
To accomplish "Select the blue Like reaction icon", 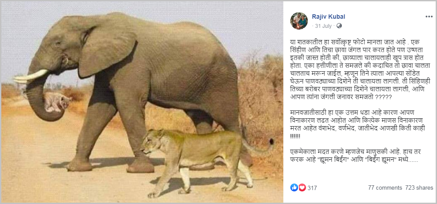I will tap(294, 187).
